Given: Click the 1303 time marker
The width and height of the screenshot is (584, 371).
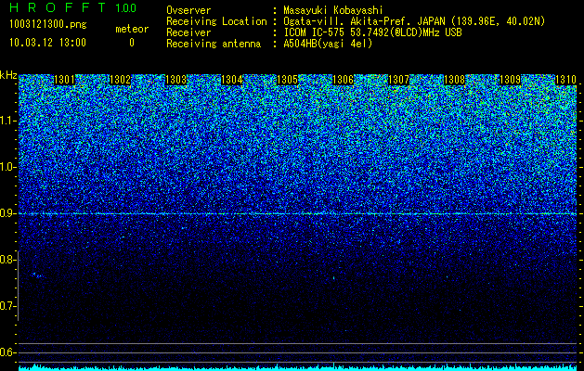Looking at the screenshot, I should tap(175, 80).
